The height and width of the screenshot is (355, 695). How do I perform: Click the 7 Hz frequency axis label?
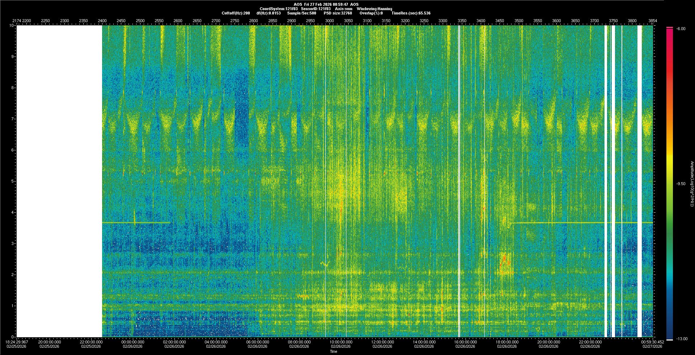(12, 119)
